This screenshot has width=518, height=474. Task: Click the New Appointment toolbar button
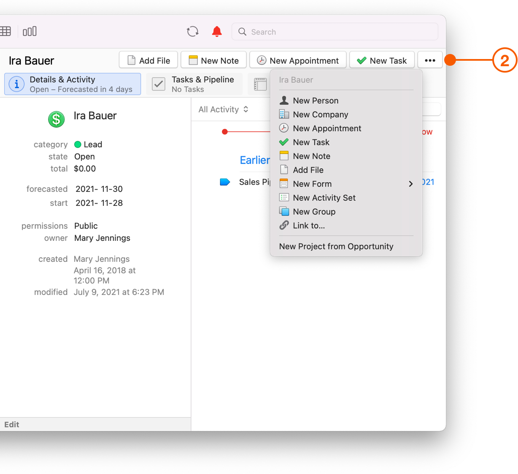point(298,60)
